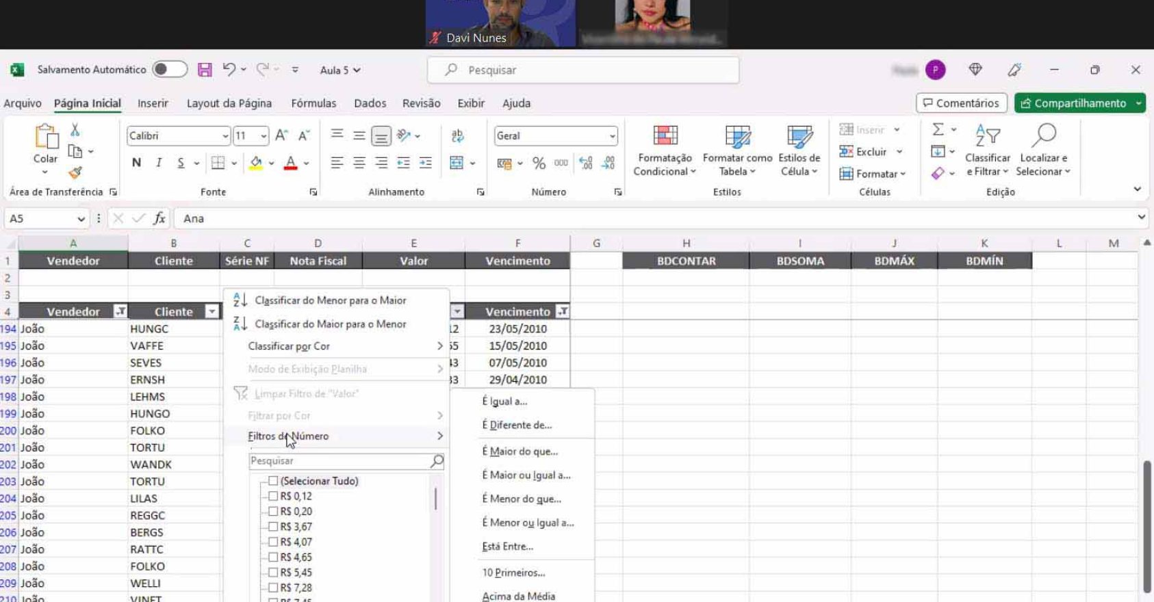Click the Comentários button
Image resolution: width=1154 pixels, height=602 pixels.
[961, 103]
